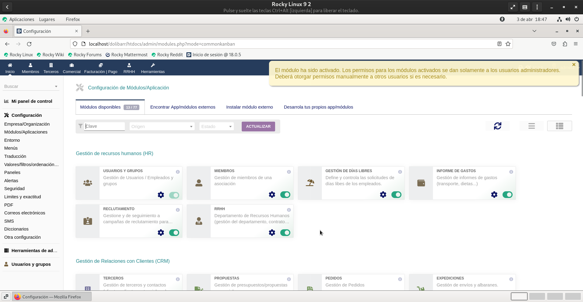The height and width of the screenshot is (302, 583).
Task: Open settings gear for Informe de Gastos
Action: (x=494, y=195)
